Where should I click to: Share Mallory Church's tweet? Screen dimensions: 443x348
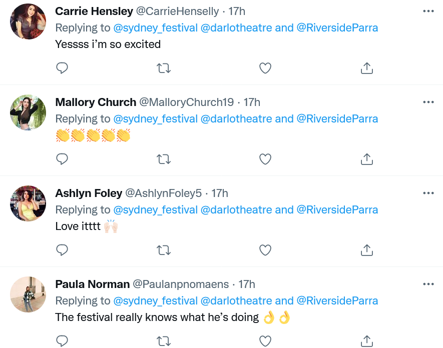367,159
